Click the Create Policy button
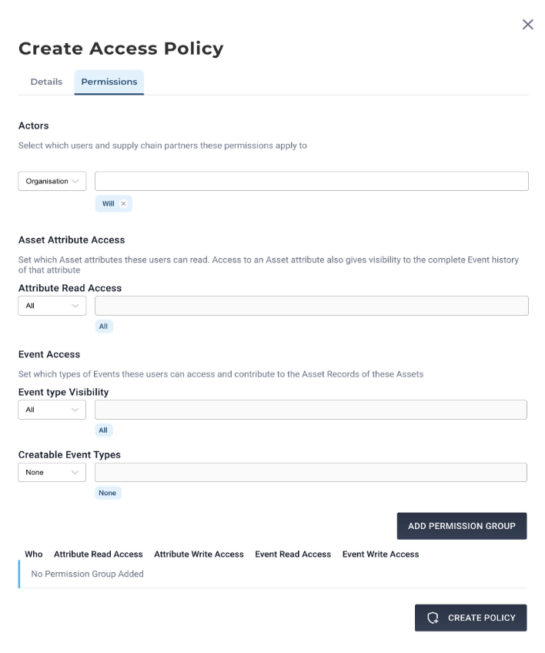This screenshot has width=545, height=653. pyautogui.click(x=471, y=618)
